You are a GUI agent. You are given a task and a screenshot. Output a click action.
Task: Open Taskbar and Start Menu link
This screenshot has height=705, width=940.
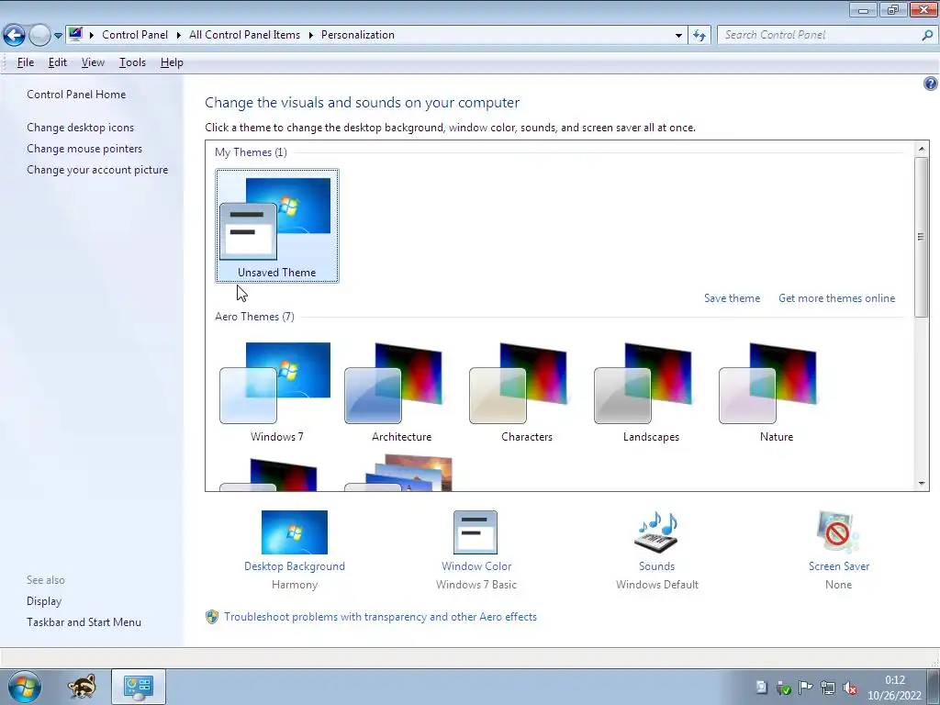click(84, 622)
